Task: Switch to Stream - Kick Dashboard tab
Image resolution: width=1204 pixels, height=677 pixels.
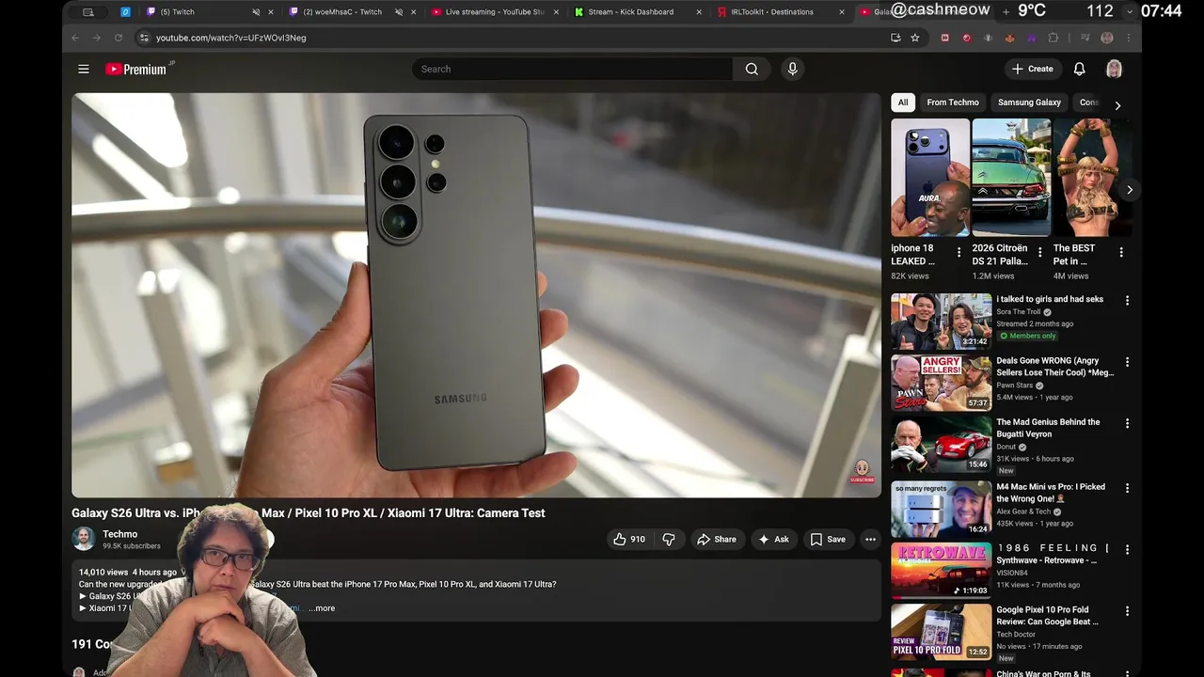Action: [x=630, y=12]
